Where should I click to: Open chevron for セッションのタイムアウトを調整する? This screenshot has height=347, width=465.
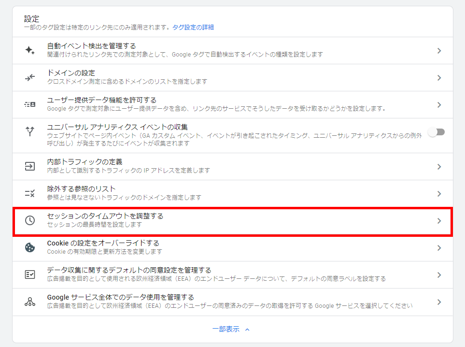point(439,221)
